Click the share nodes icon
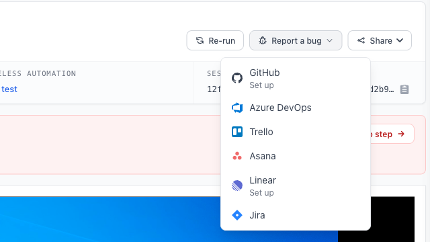Image resolution: width=430 pixels, height=242 pixels. pyautogui.click(x=361, y=40)
